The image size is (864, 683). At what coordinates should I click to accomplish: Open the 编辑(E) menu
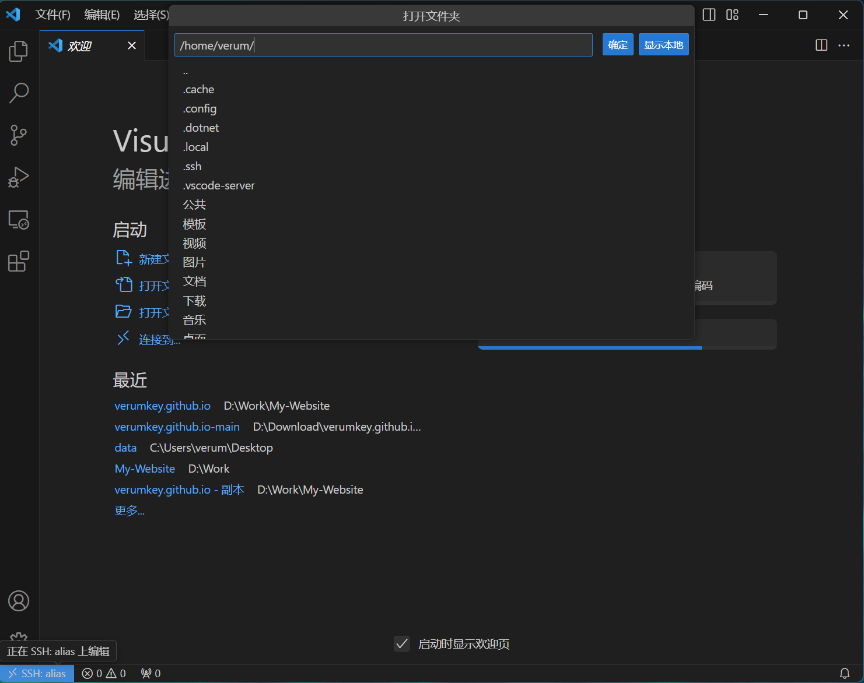point(102,15)
